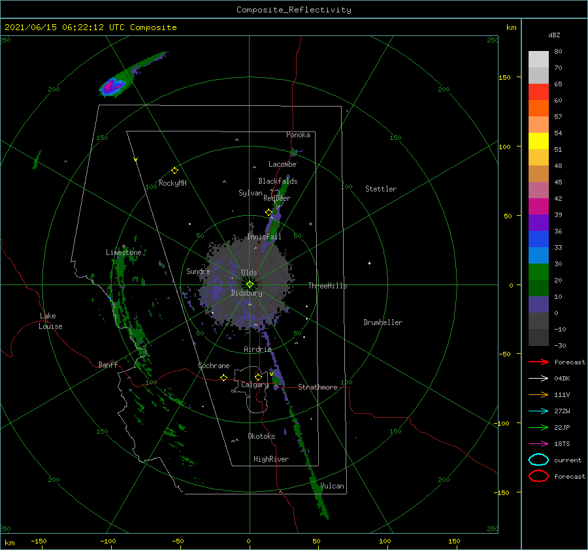This screenshot has width=588, height=550.
Task: Click the Lake Louise label
Action: [x=50, y=321]
